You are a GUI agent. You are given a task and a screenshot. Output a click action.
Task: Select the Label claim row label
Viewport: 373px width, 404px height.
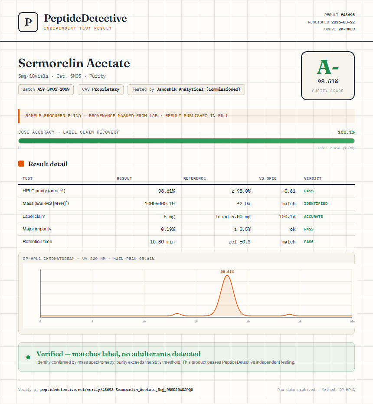click(x=34, y=216)
